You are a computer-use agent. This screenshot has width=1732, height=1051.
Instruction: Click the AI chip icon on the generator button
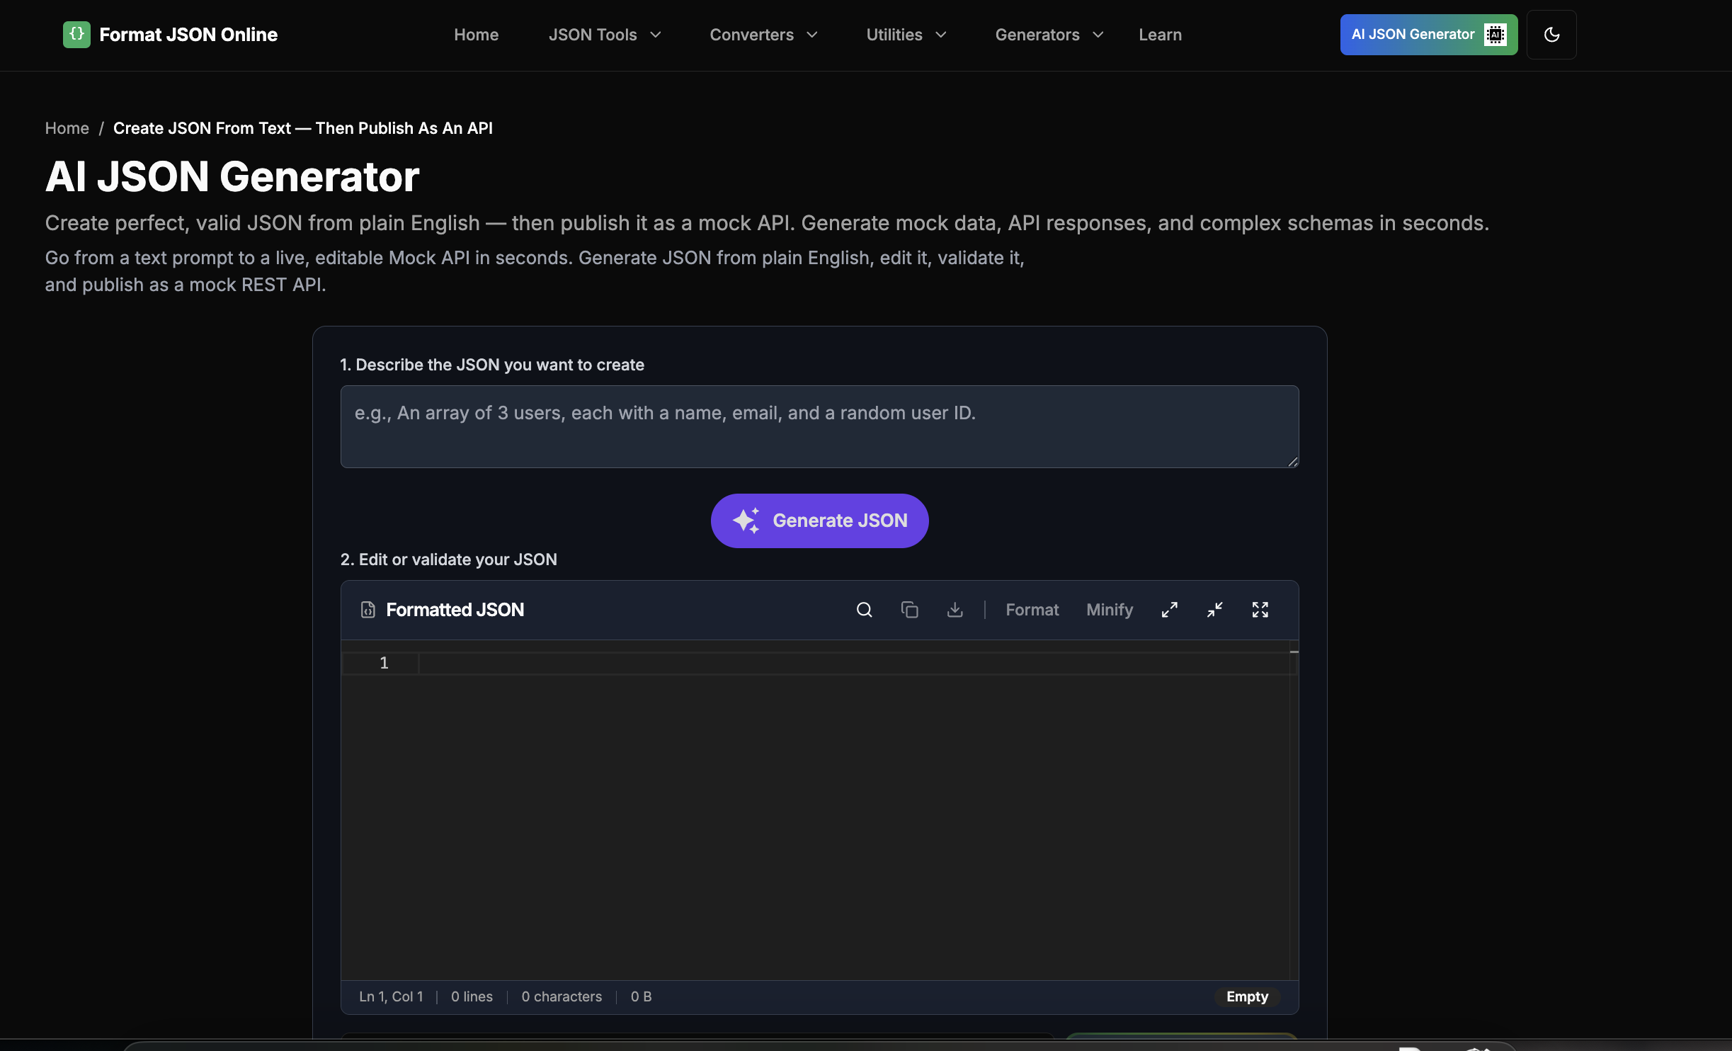pyautogui.click(x=1494, y=34)
